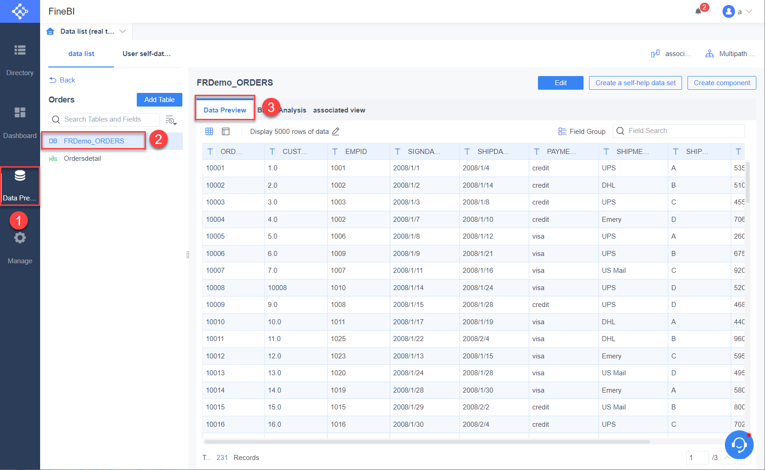Open the Multipath settings icon

pyautogui.click(x=709, y=54)
